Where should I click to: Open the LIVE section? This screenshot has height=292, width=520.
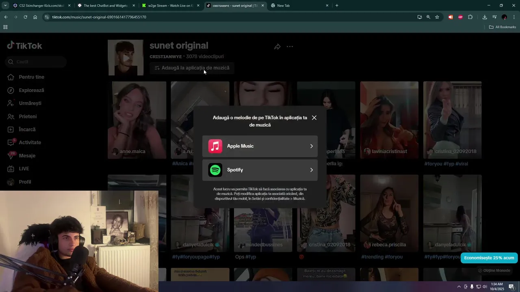coord(18,169)
